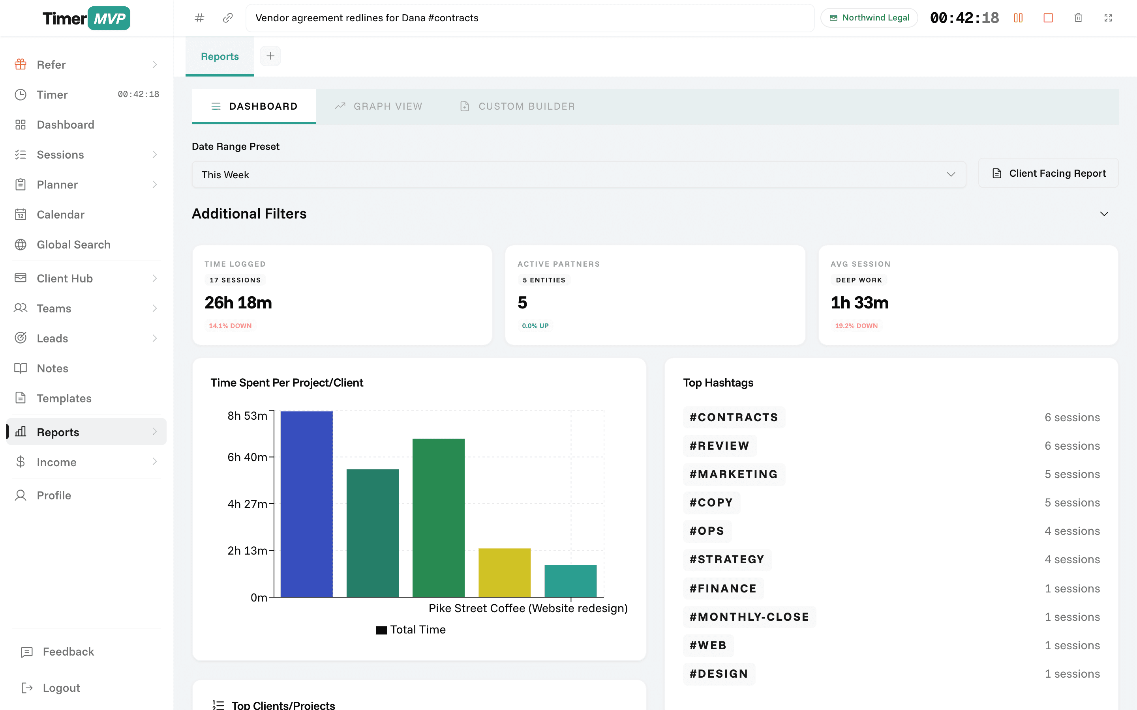Image resolution: width=1137 pixels, height=710 pixels.
Task: Expand the Client Hub submenu chevron
Action: [x=155, y=278]
